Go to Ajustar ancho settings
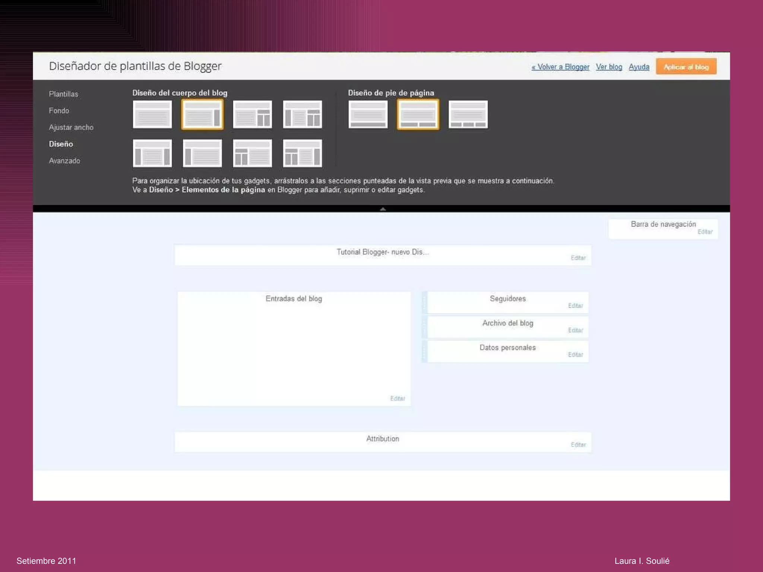This screenshot has height=572, width=763. (71, 127)
